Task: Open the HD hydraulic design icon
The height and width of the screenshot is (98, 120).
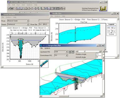Action: (31, 8)
